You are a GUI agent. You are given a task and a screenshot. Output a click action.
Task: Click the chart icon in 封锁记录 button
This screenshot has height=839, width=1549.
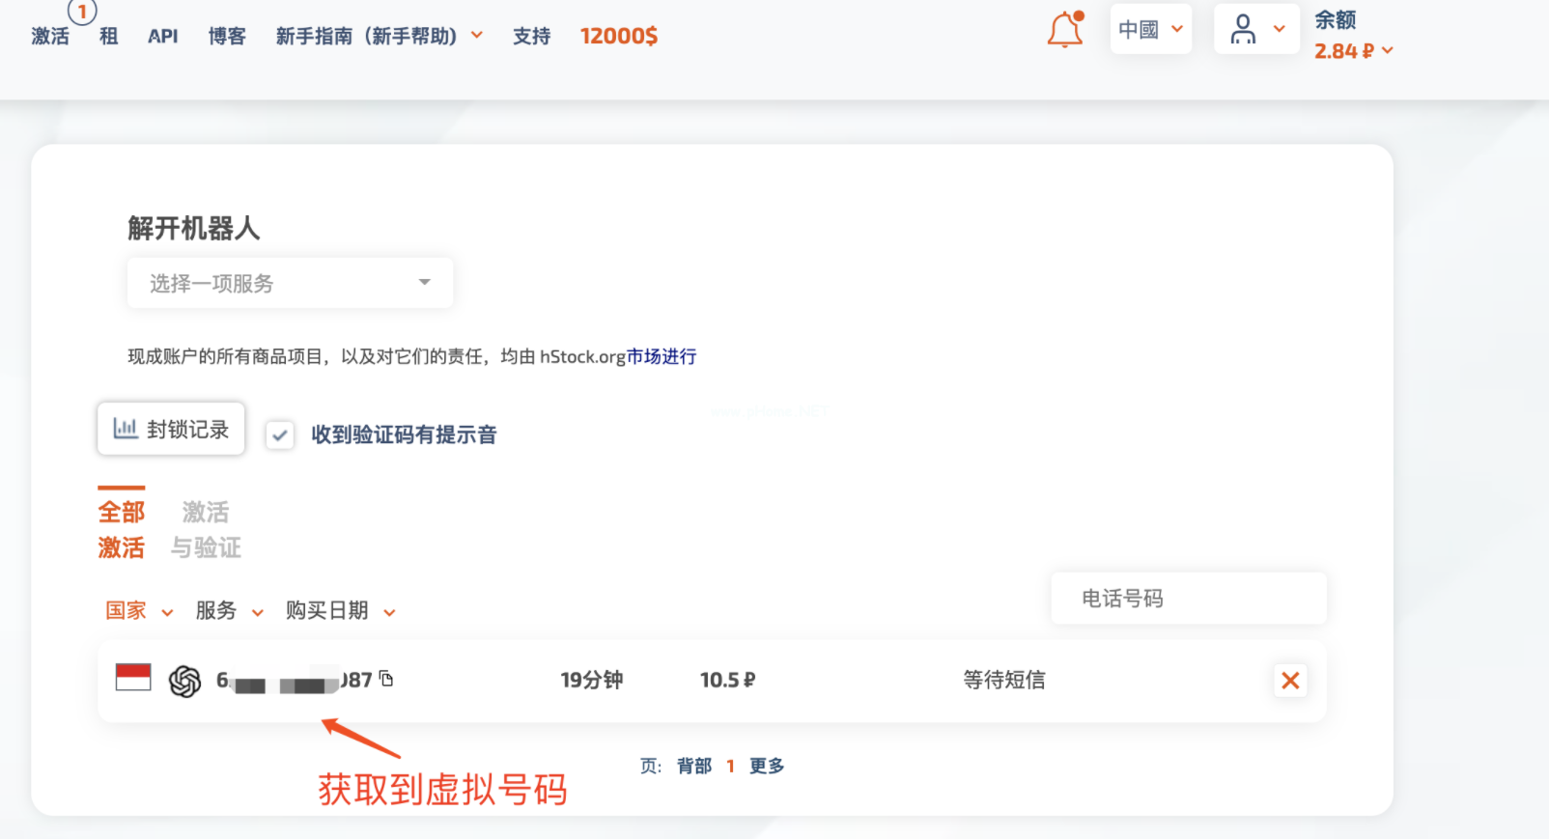tap(125, 429)
